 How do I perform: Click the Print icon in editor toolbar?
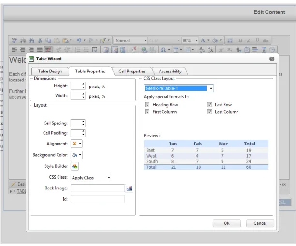pos(23,41)
